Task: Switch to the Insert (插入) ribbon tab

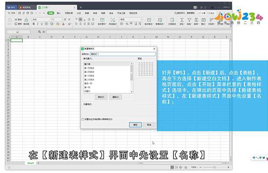Action: 59,13
